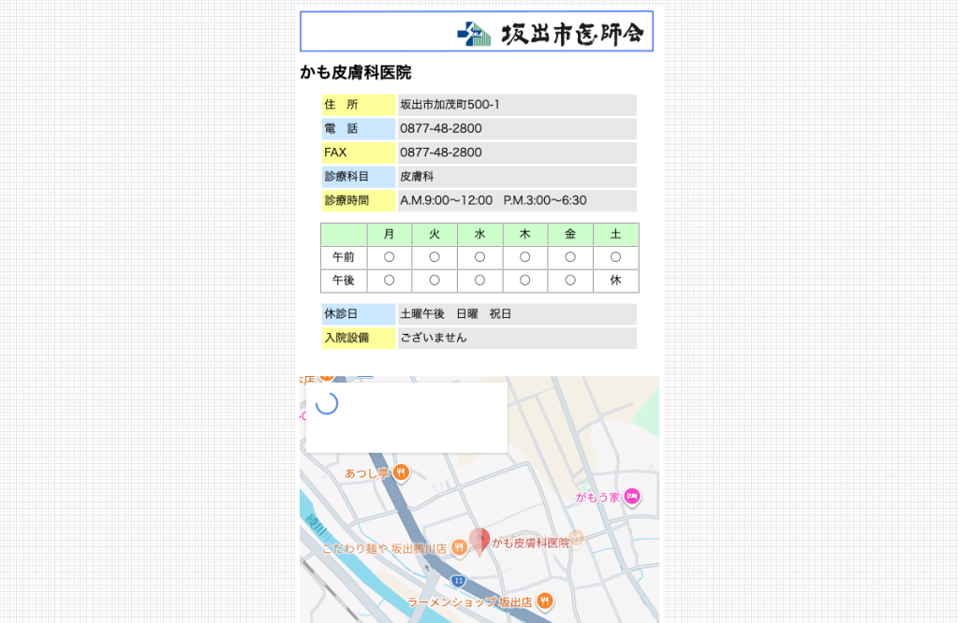Click the 診療時間 label cell
The width and height of the screenshot is (959, 623).
(x=359, y=200)
